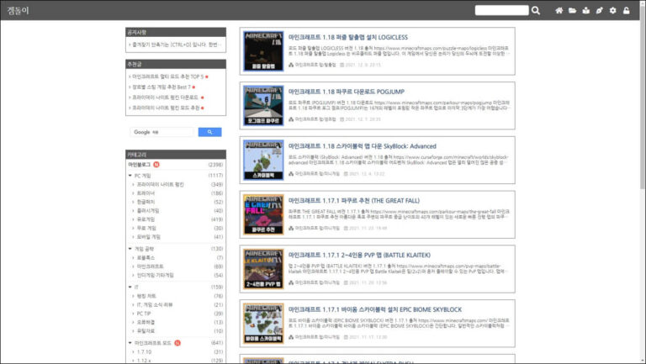Open the 한글패치 category (52)
The height and width of the screenshot is (364, 646).
(146, 202)
